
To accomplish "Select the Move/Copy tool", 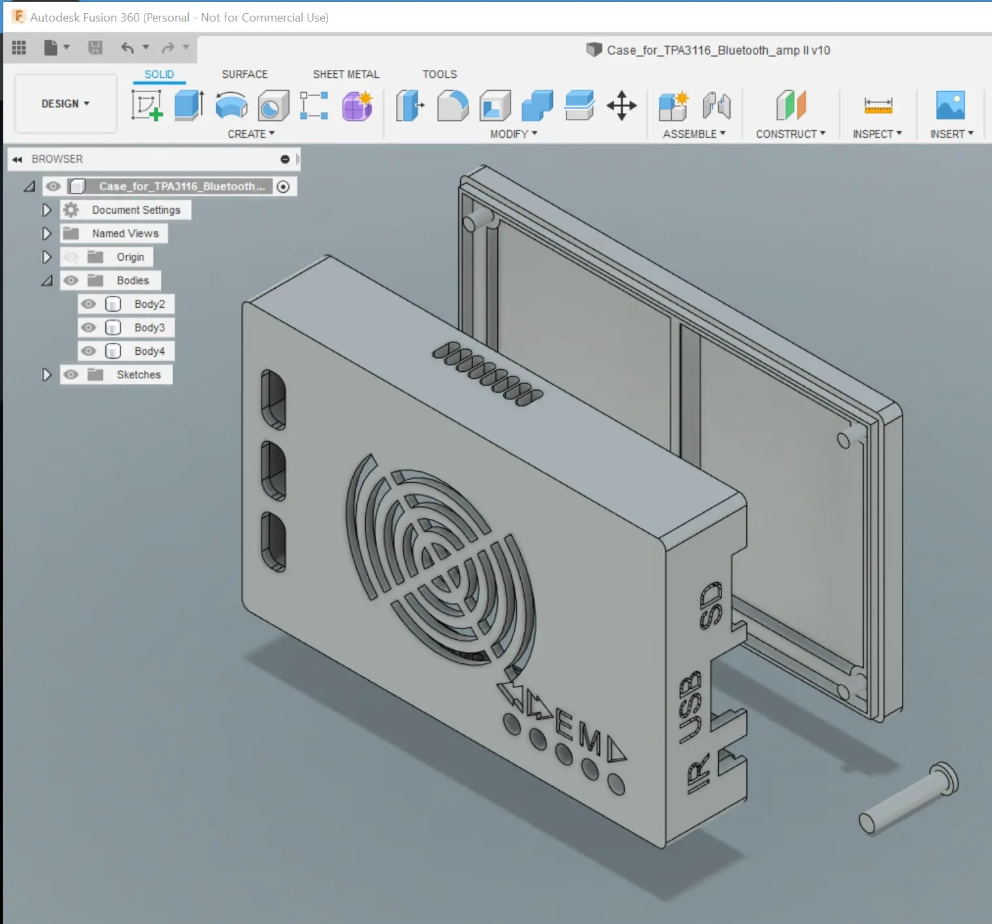I will tap(621, 105).
